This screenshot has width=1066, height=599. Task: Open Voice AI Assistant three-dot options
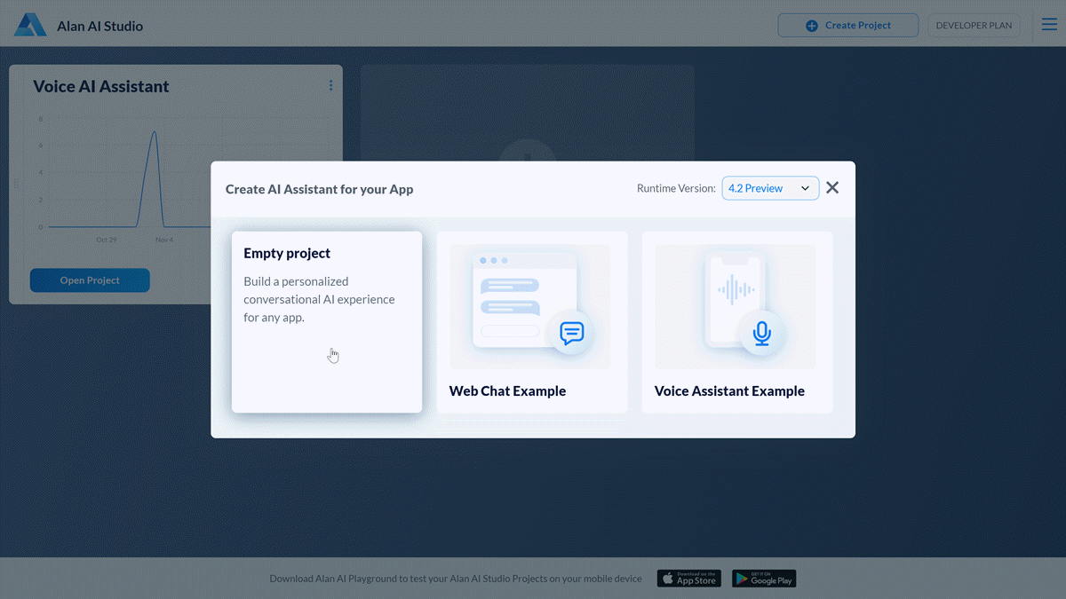pos(330,86)
